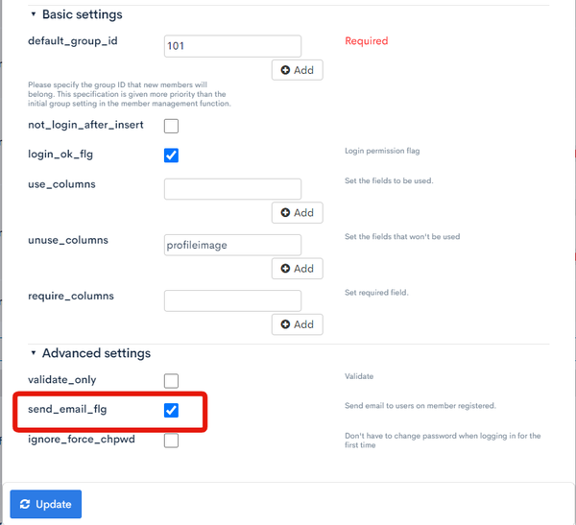Screen dimensions: 576x525
Task: Enable the not_login_after_insert checkbox
Action: (171, 126)
